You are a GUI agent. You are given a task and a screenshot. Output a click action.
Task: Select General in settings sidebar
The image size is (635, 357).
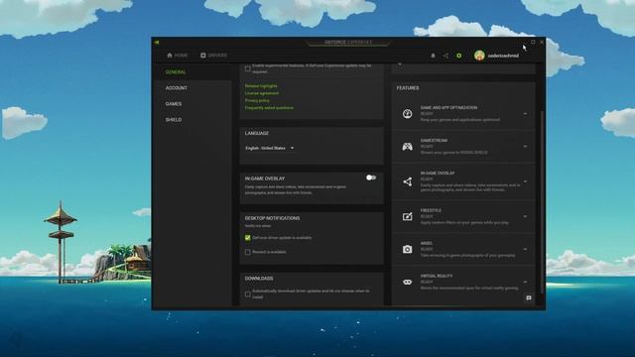176,72
